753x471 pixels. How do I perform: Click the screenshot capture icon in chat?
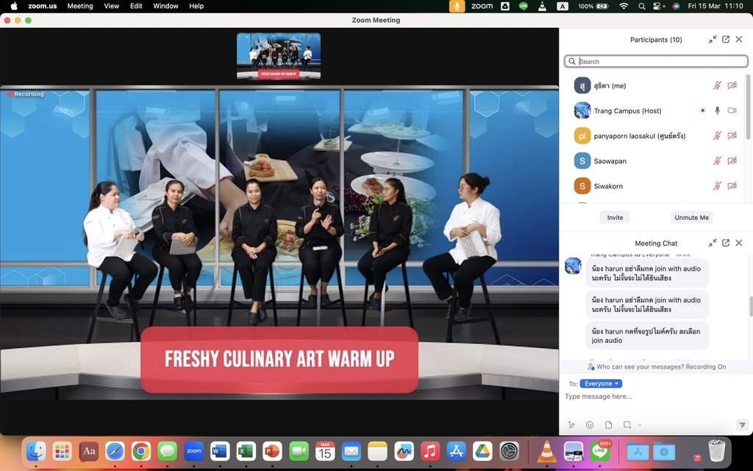pyautogui.click(x=627, y=425)
